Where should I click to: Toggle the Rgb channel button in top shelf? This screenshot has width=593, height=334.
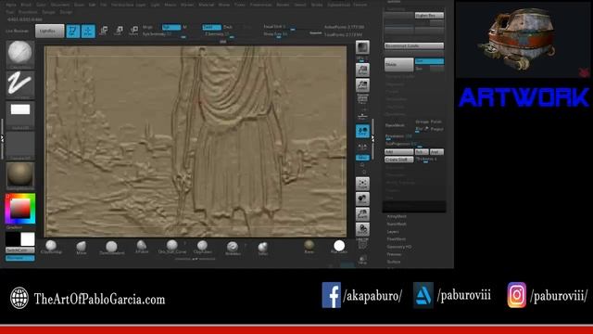170,27
